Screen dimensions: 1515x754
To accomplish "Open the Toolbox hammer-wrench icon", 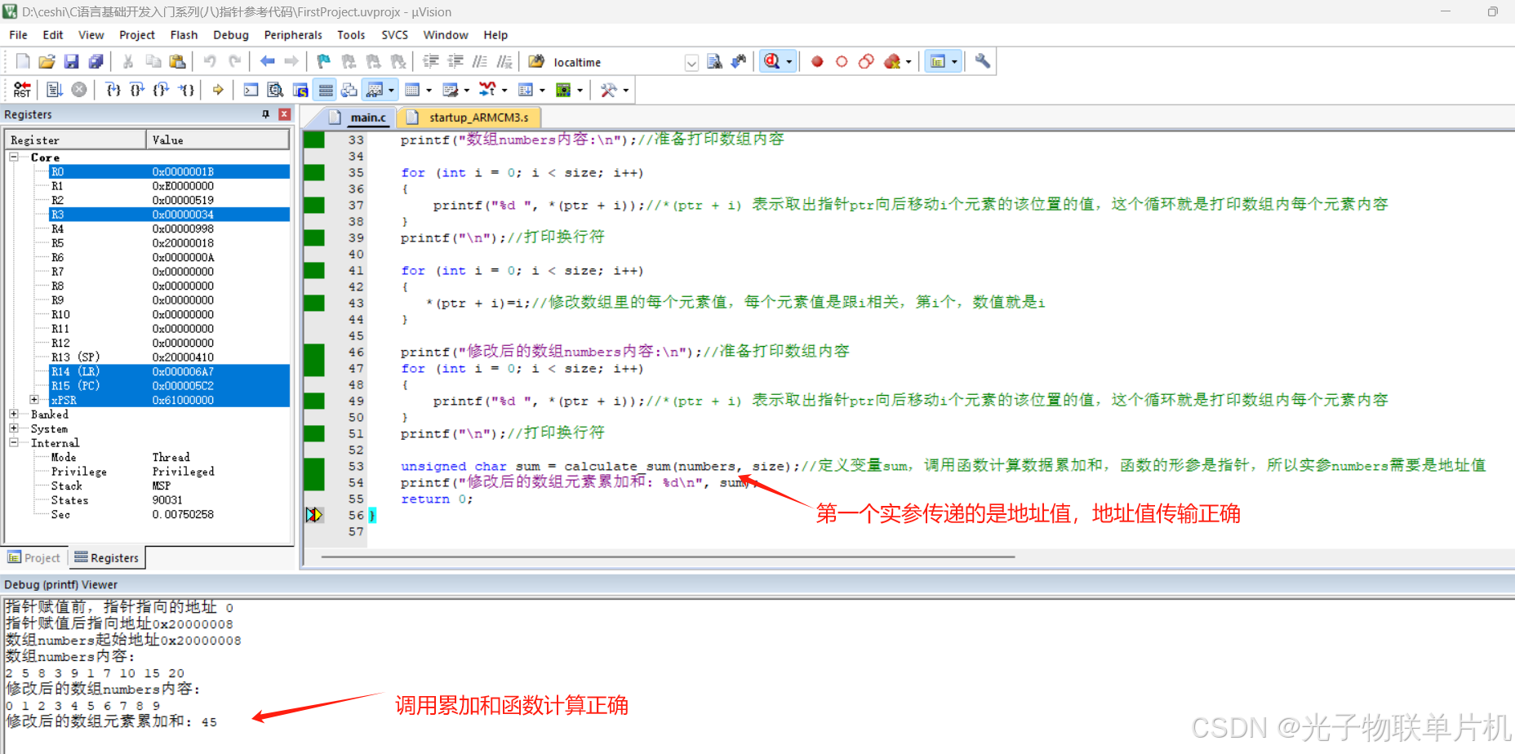I will pyautogui.click(x=608, y=90).
